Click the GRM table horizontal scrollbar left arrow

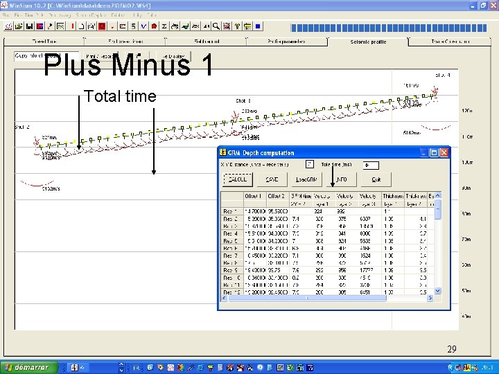225,298
